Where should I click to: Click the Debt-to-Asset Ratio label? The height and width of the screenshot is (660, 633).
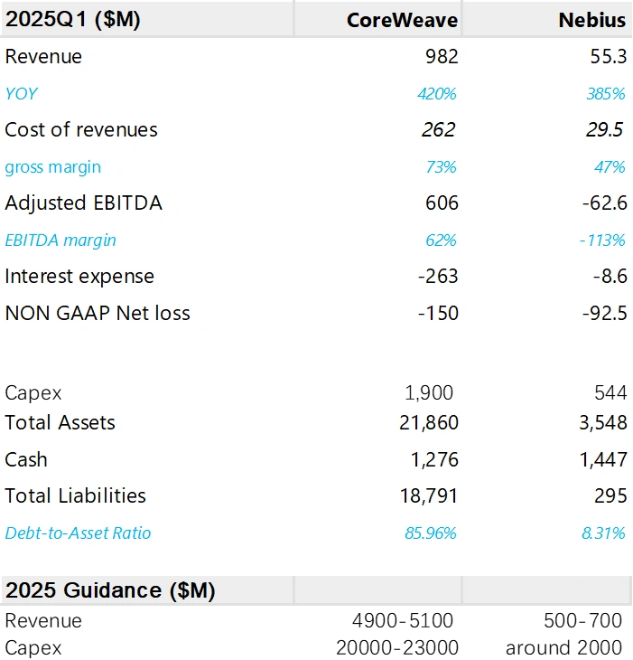coord(78,533)
